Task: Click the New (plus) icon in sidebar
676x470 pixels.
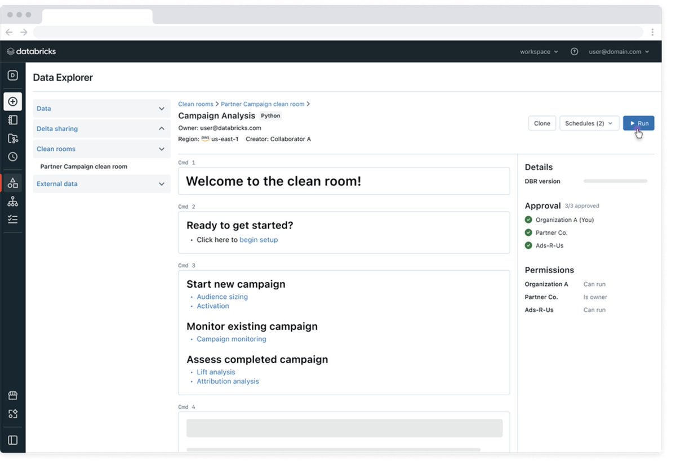Action: [x=12, y=101]
